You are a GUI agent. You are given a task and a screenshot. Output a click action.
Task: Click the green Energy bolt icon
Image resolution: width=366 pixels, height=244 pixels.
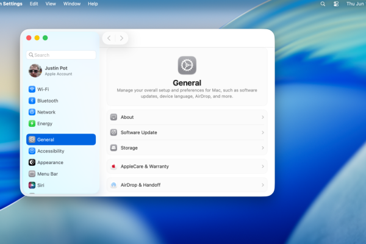pos(32,123)
